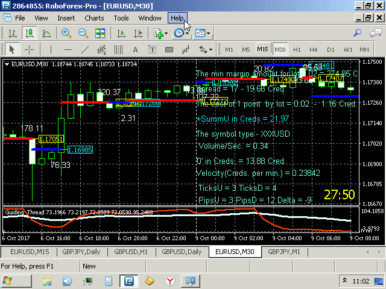Click the active M30 timeframe button
386x289 pixels.
tap(280, 49)
